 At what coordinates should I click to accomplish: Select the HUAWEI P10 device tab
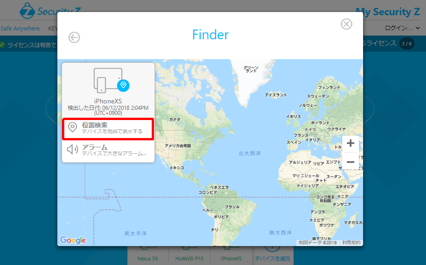tap(189, 258)
